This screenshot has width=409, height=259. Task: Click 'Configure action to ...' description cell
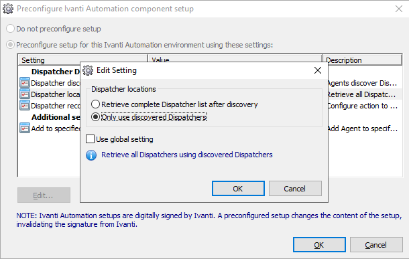click(x=363, y=106)
